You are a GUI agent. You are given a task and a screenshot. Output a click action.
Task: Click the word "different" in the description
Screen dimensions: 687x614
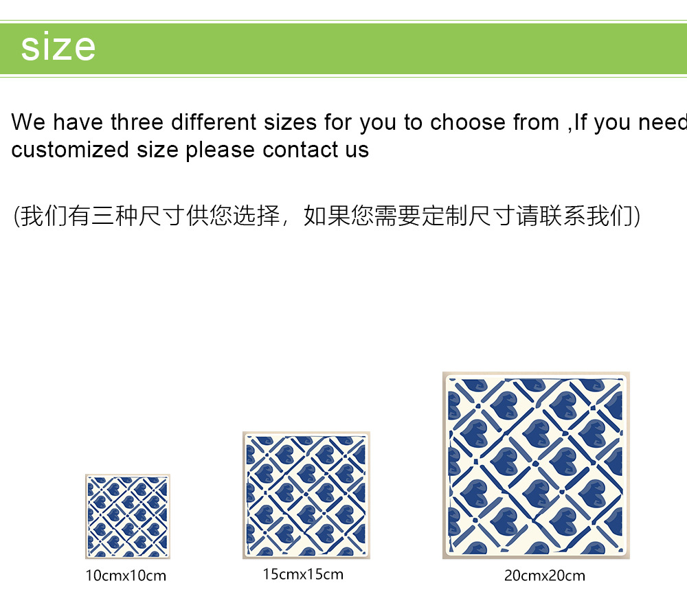[214, 122]
